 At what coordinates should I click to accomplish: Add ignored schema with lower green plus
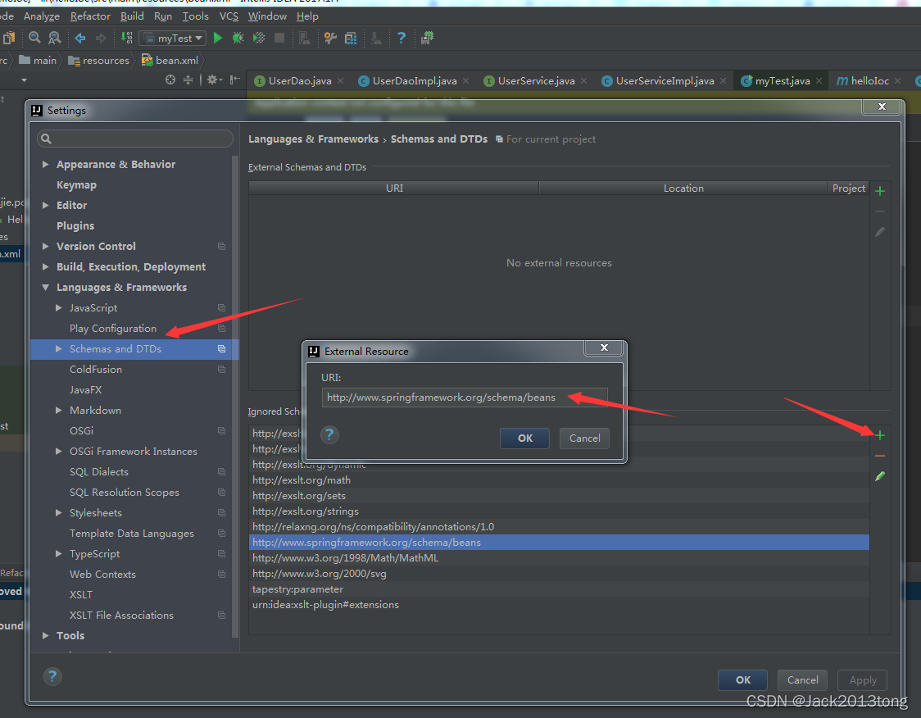880,435
